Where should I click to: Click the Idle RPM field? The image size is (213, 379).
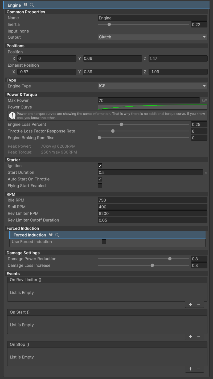click(153, 200)
